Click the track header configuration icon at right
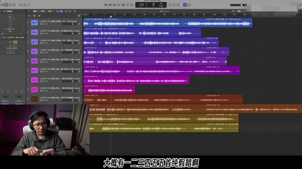This screenshot has height=169, width=302. coord(79,16)
